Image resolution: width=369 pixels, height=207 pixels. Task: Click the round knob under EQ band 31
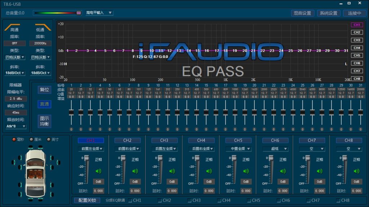(x=360, y=129)
